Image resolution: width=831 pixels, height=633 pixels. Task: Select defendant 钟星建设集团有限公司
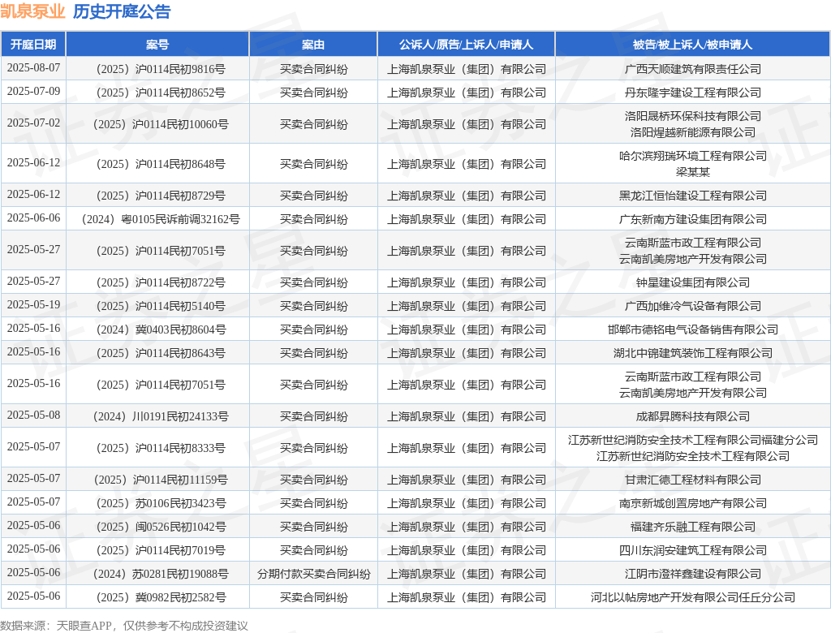point(693,282)
